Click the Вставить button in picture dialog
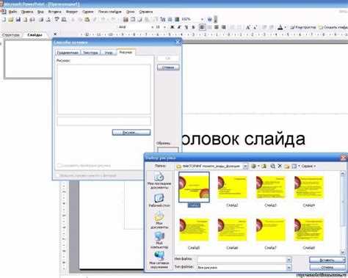The image size is (348, 278). [327, 260]
